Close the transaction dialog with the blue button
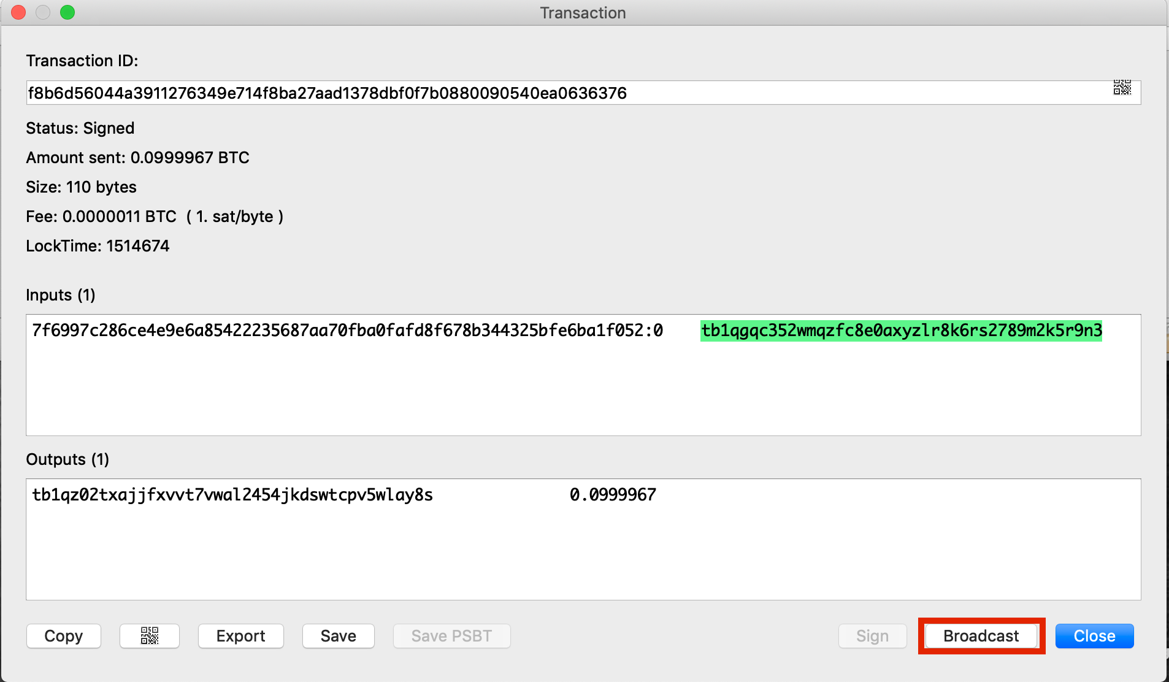The height and width of the screenshot is (682, 1169). [x=1094, y=636]
